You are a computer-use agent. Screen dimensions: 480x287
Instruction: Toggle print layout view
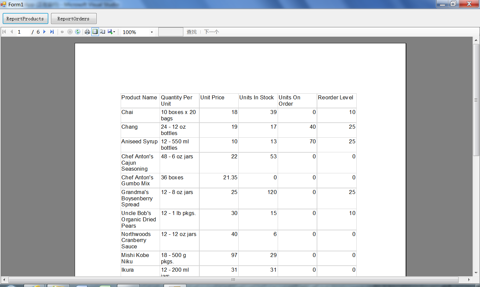[x=95, y=32]
